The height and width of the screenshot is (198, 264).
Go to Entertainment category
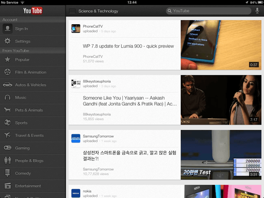coord(33,186)
